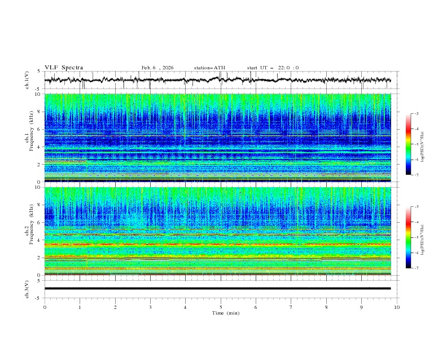
Task: Click the "-7" label on lower colorbar
Action: tap(416, 268)
